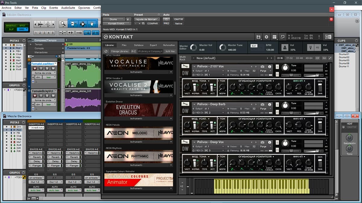This screenshot has width=362, height=203.
Task: Solo the Polivox - 2107 Vox instrument
Action: [x=277, y=66]
